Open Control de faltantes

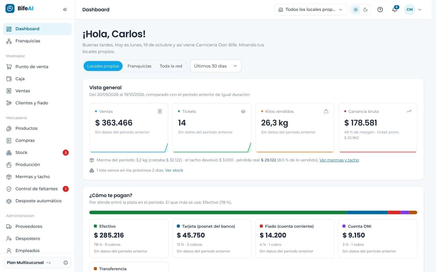click(x=37, y=189)
